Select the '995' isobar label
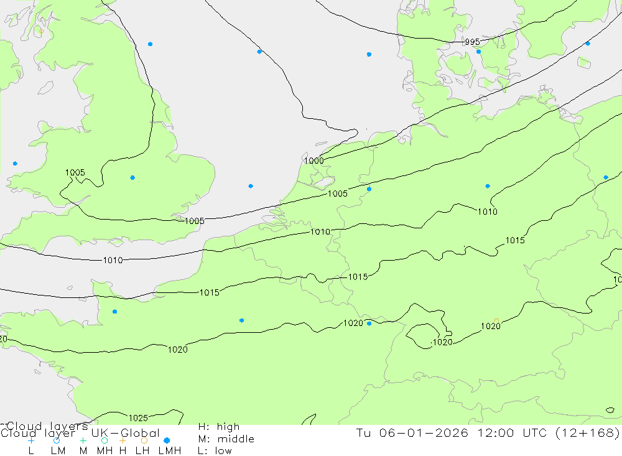 (x=472, y=42)
